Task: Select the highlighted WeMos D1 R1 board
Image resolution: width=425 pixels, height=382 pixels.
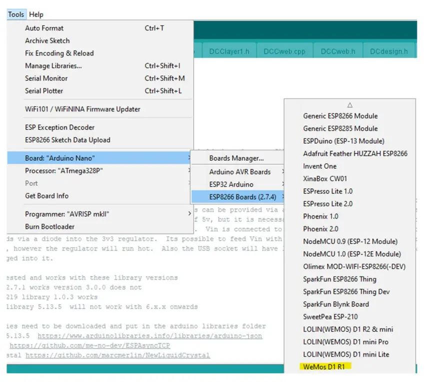Action: pos(327,366)
